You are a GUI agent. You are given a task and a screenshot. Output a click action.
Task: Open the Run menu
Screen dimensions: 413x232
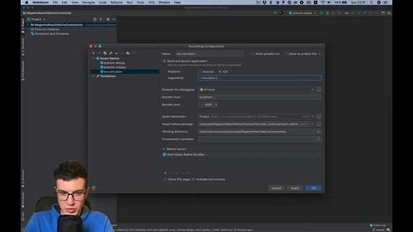(x=130, y=3)
